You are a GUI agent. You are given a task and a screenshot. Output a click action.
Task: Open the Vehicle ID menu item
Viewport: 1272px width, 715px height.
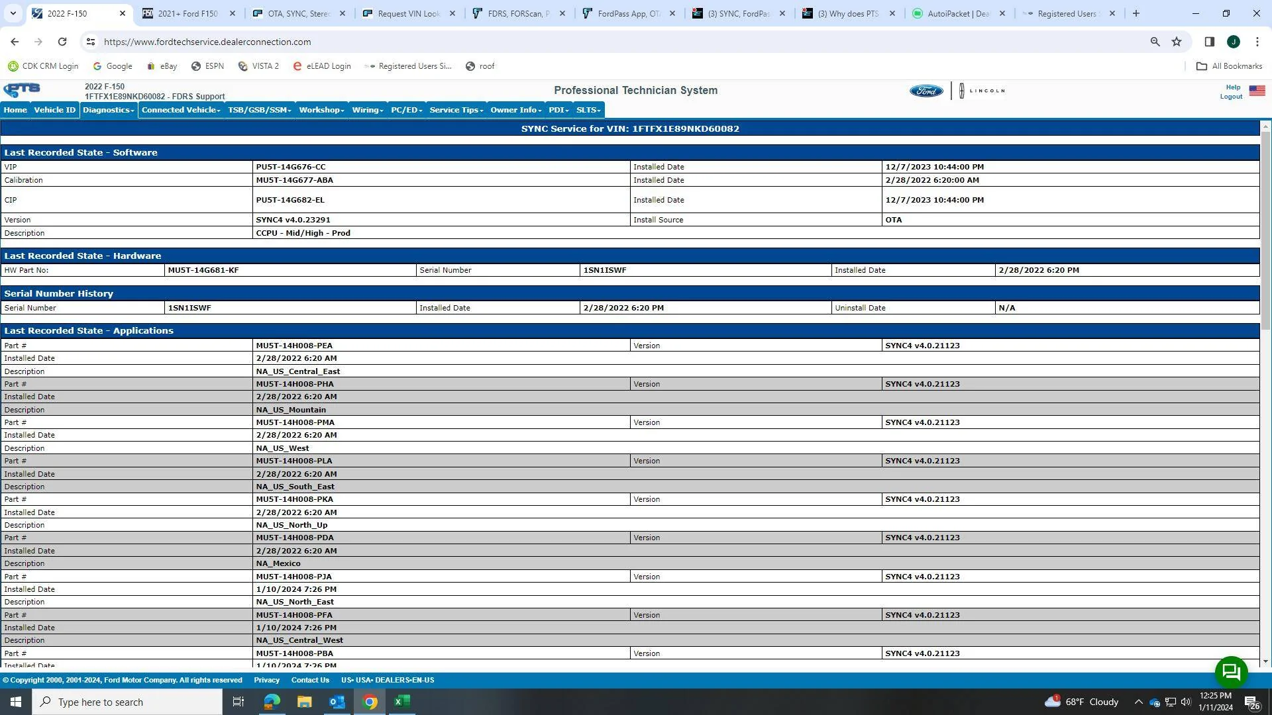[x=55, y=110]
